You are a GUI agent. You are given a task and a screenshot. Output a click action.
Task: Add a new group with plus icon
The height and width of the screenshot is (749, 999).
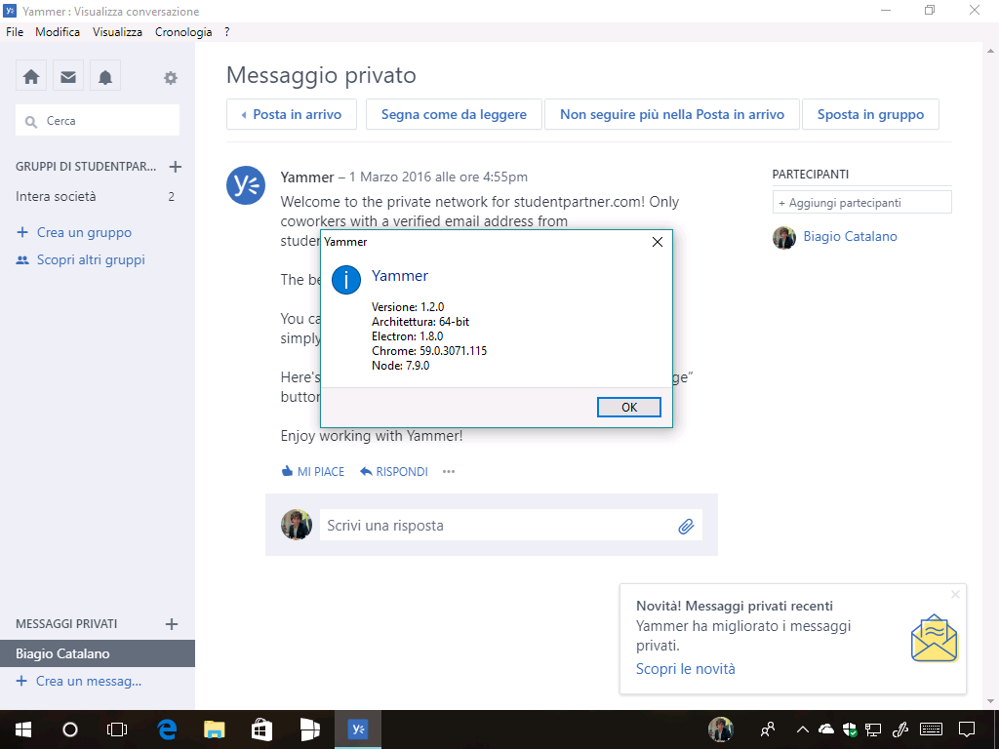tap(176, 167)
